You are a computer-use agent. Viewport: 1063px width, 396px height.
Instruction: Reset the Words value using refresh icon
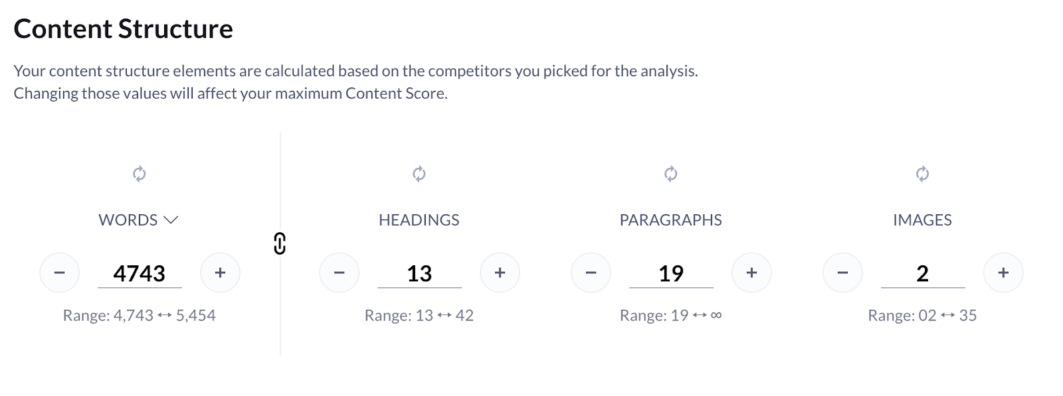[139, 173]
